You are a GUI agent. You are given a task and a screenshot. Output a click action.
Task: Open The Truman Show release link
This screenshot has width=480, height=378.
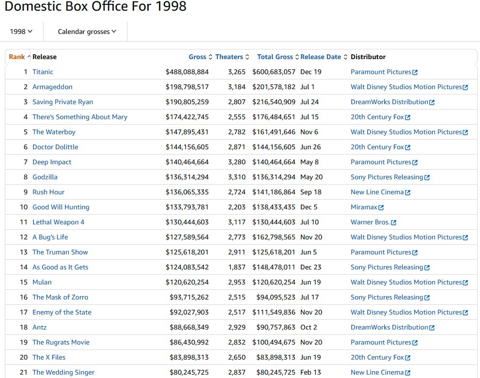(61, 252)
